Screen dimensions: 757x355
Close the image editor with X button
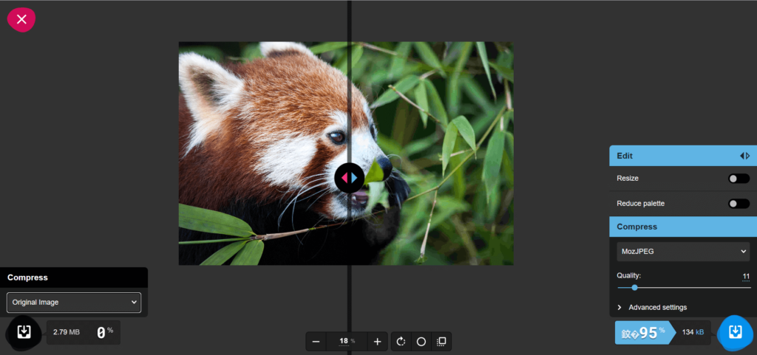click(x=21, y=19)
